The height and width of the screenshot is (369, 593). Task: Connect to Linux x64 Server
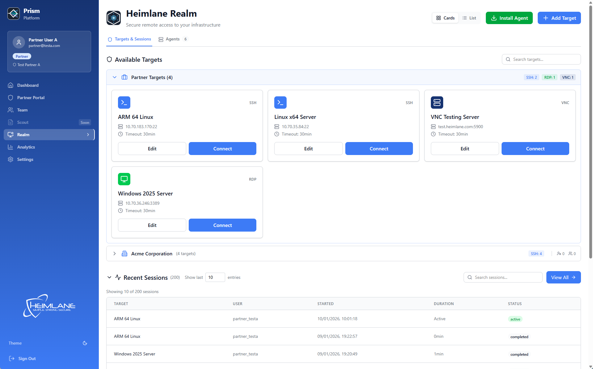point(379,149)
